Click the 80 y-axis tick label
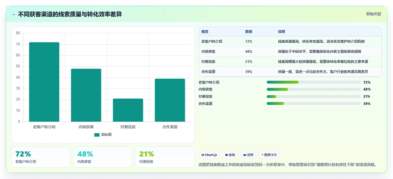Screen dimensions: 393x179 (18, 33)
